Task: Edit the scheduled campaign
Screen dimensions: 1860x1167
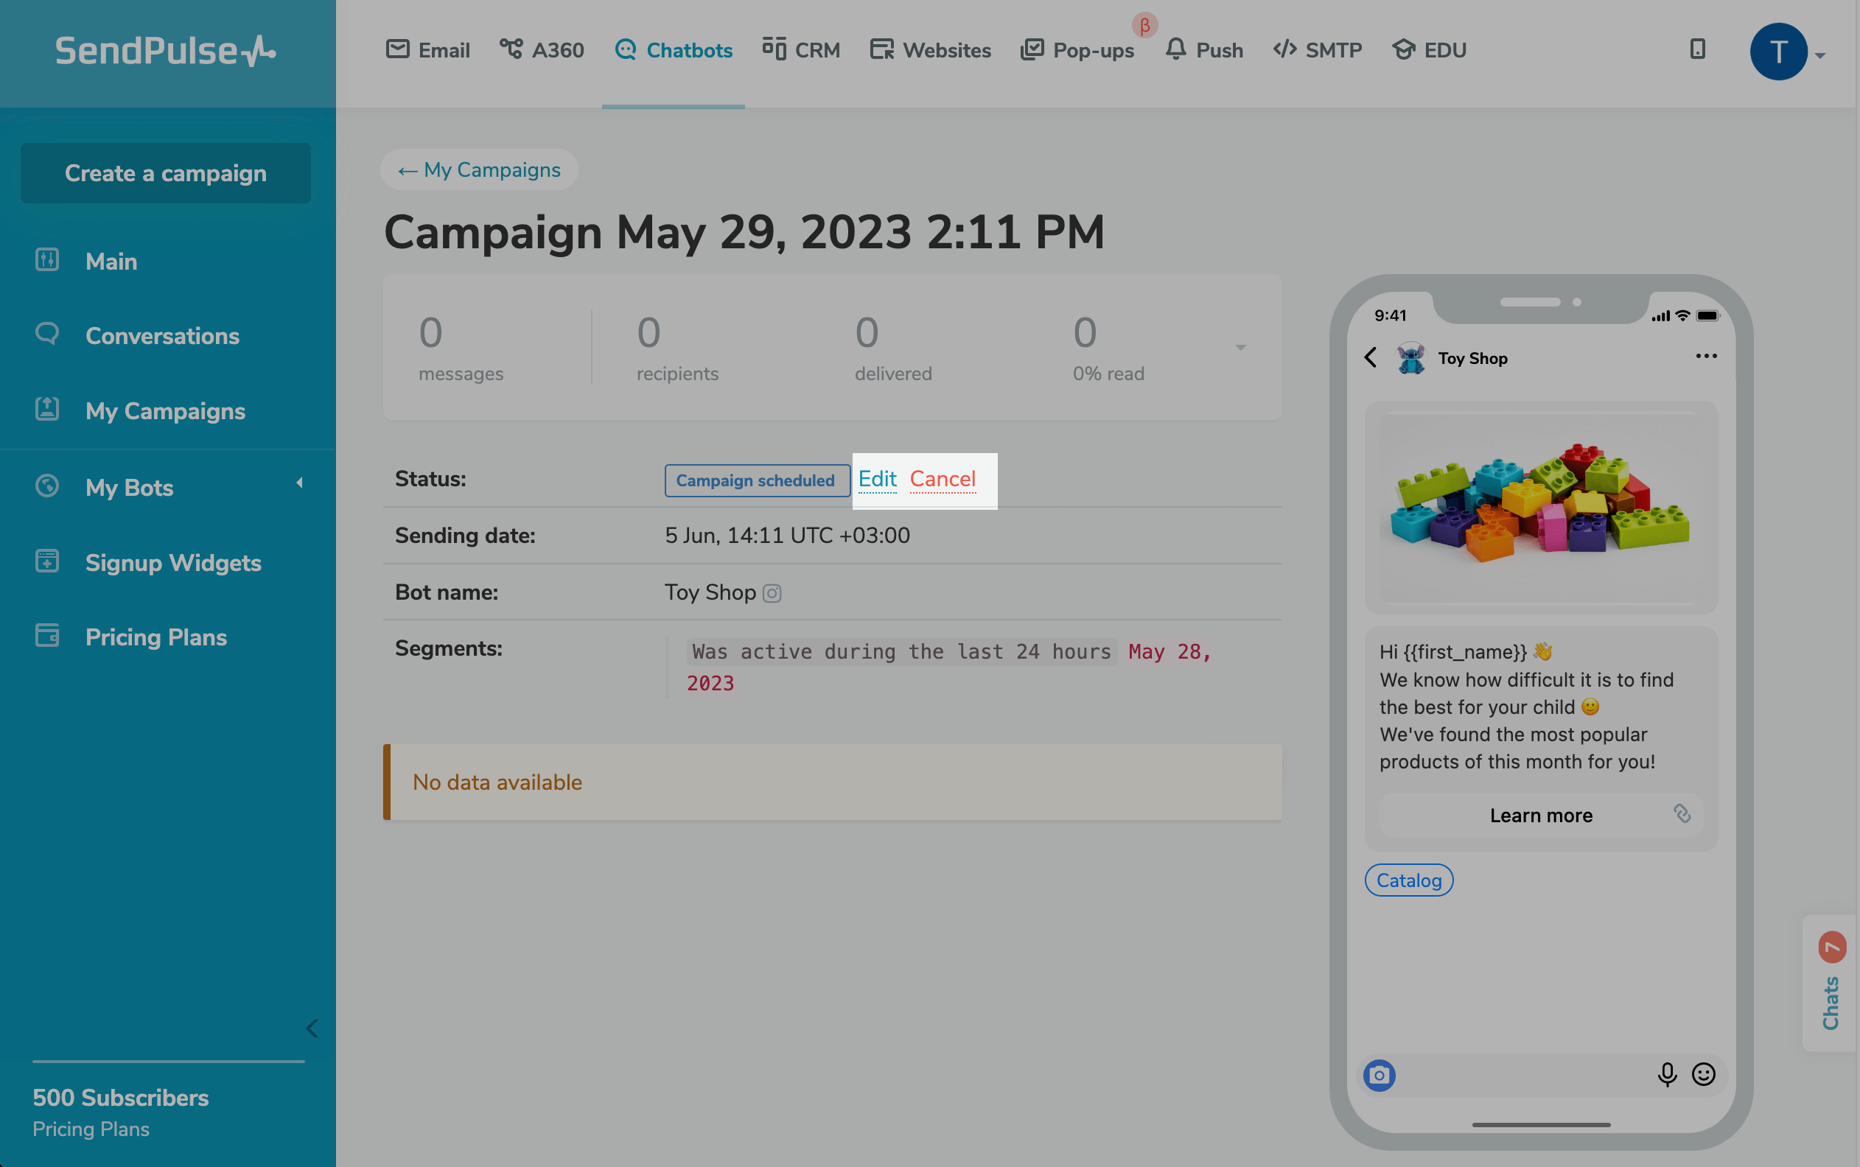Action: [877, 480]
